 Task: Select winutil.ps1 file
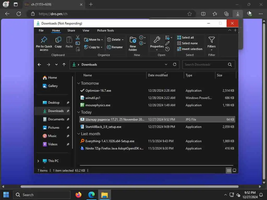(x=157, y=98)
